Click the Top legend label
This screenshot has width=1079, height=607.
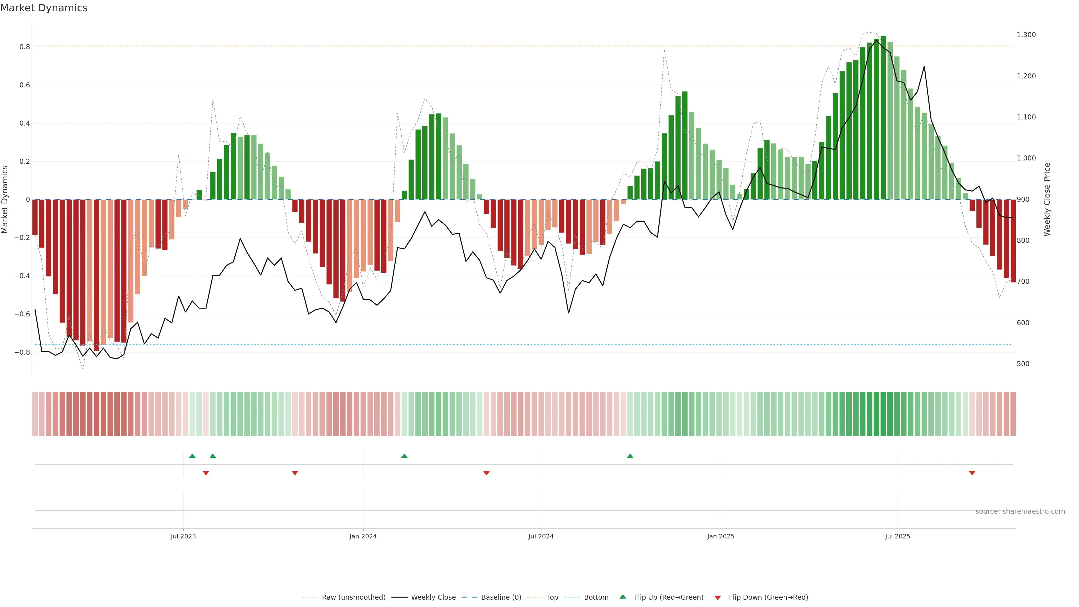552,597
